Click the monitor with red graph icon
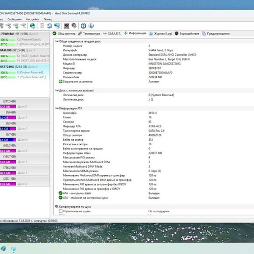Image resolution: width=254 pixels, height=254 pixels. coord(67,26)
